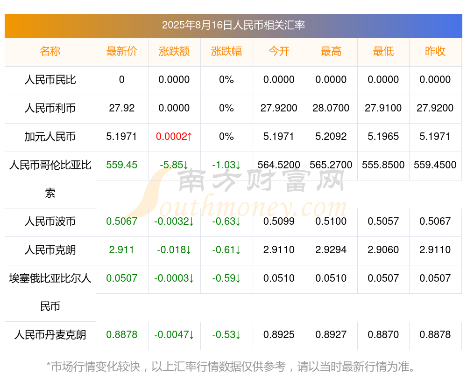Click the row name 人民币克朗
Viewport: 467px width, 381px height.
point(50,250)
